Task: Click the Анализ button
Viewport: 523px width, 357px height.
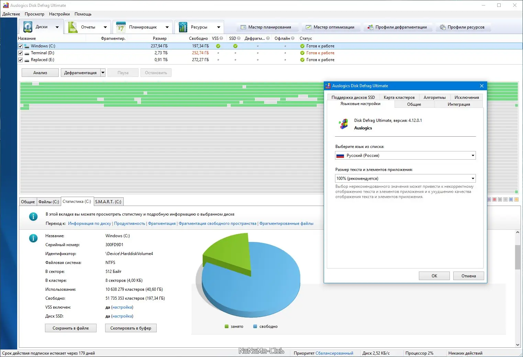Action: coord(40,73)
